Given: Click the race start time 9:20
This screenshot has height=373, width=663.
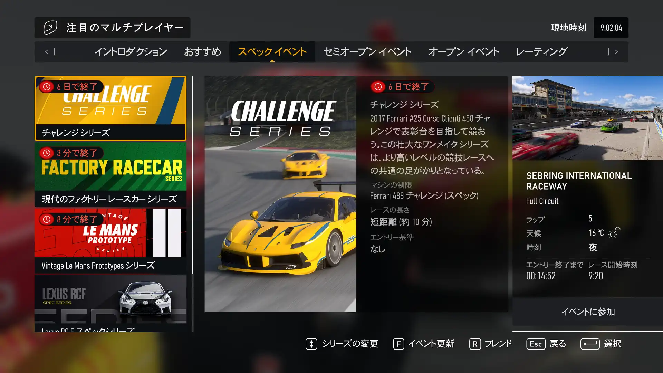Looking at the screenshot, I should click(596, 276).
